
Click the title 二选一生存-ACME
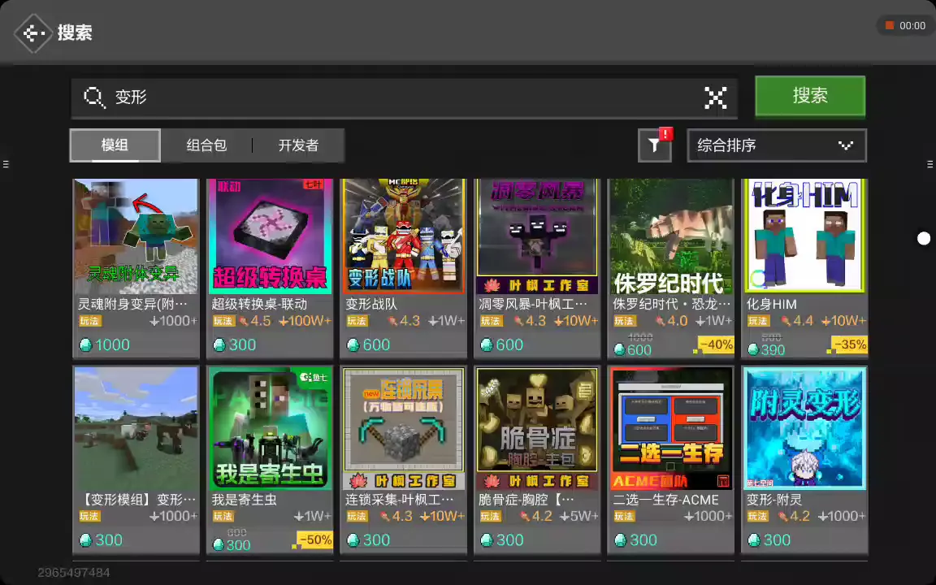(x=665, y=499)
